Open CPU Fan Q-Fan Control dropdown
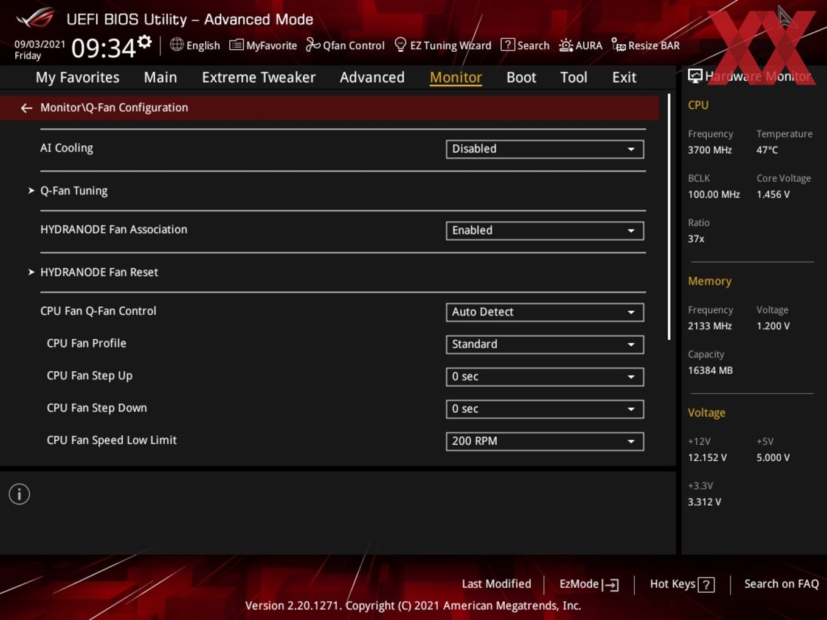 click(545, 312)
